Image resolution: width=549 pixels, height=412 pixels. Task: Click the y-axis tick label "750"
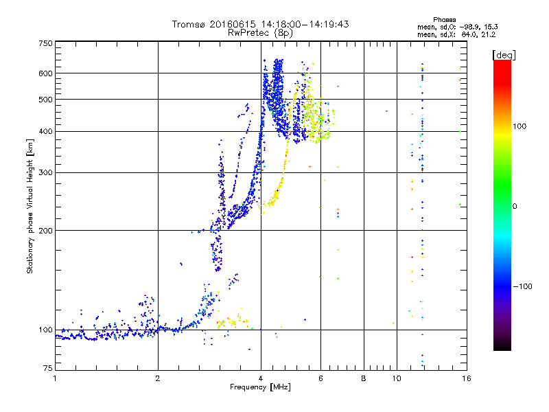[45, 43]
